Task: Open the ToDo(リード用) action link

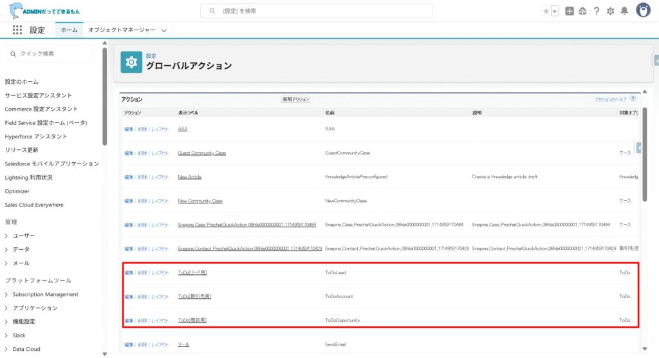Action: click(x=192, y=272)
